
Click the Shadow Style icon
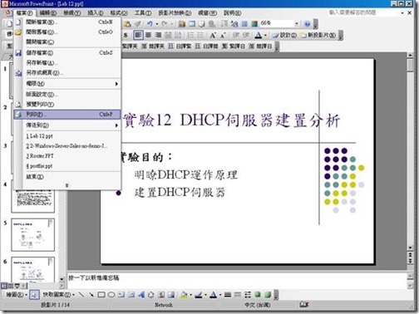258,295
